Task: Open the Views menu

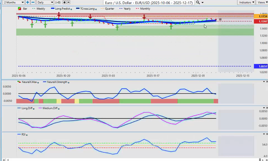Action: point(262,2)
